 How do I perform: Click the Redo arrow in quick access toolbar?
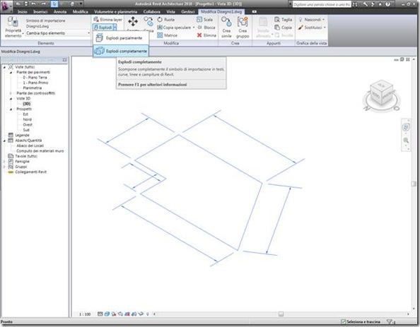pos(43,4)
